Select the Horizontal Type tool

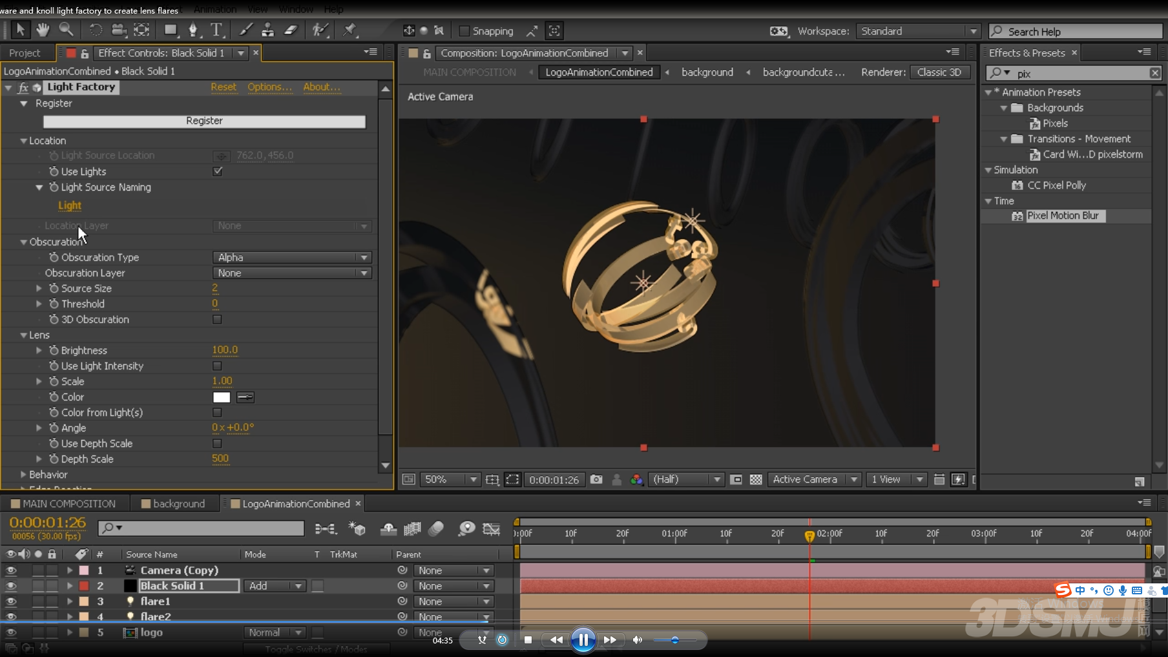click(216, 30)
